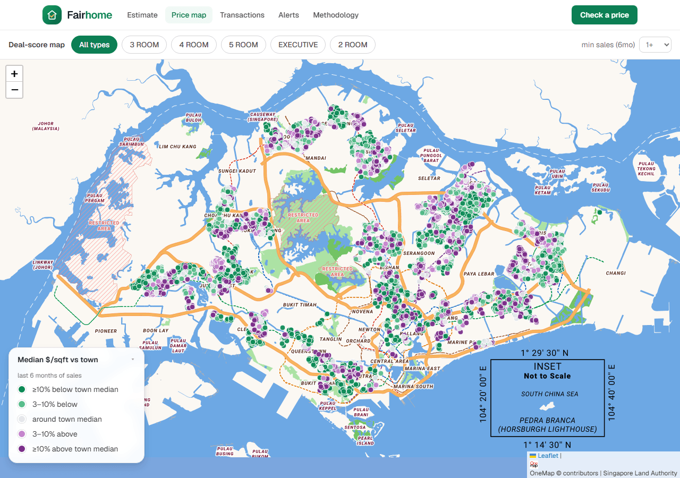Filter the map by 3 ROOM

point(144,45)
